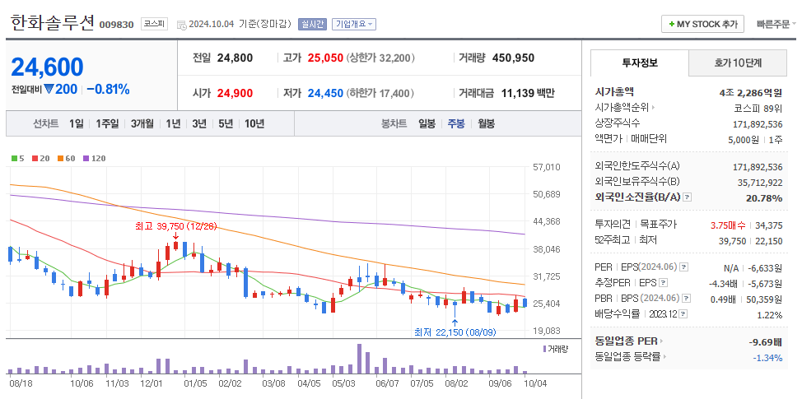Click the 거래량 value 450,950
This screenshot has height=399, width=802.
pyautogui.click(x=513, y=58)
